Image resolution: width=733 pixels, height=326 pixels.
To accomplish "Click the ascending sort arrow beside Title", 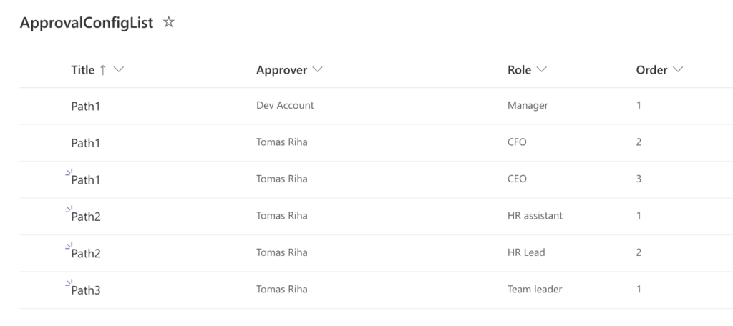I will (x=103, y=70).
